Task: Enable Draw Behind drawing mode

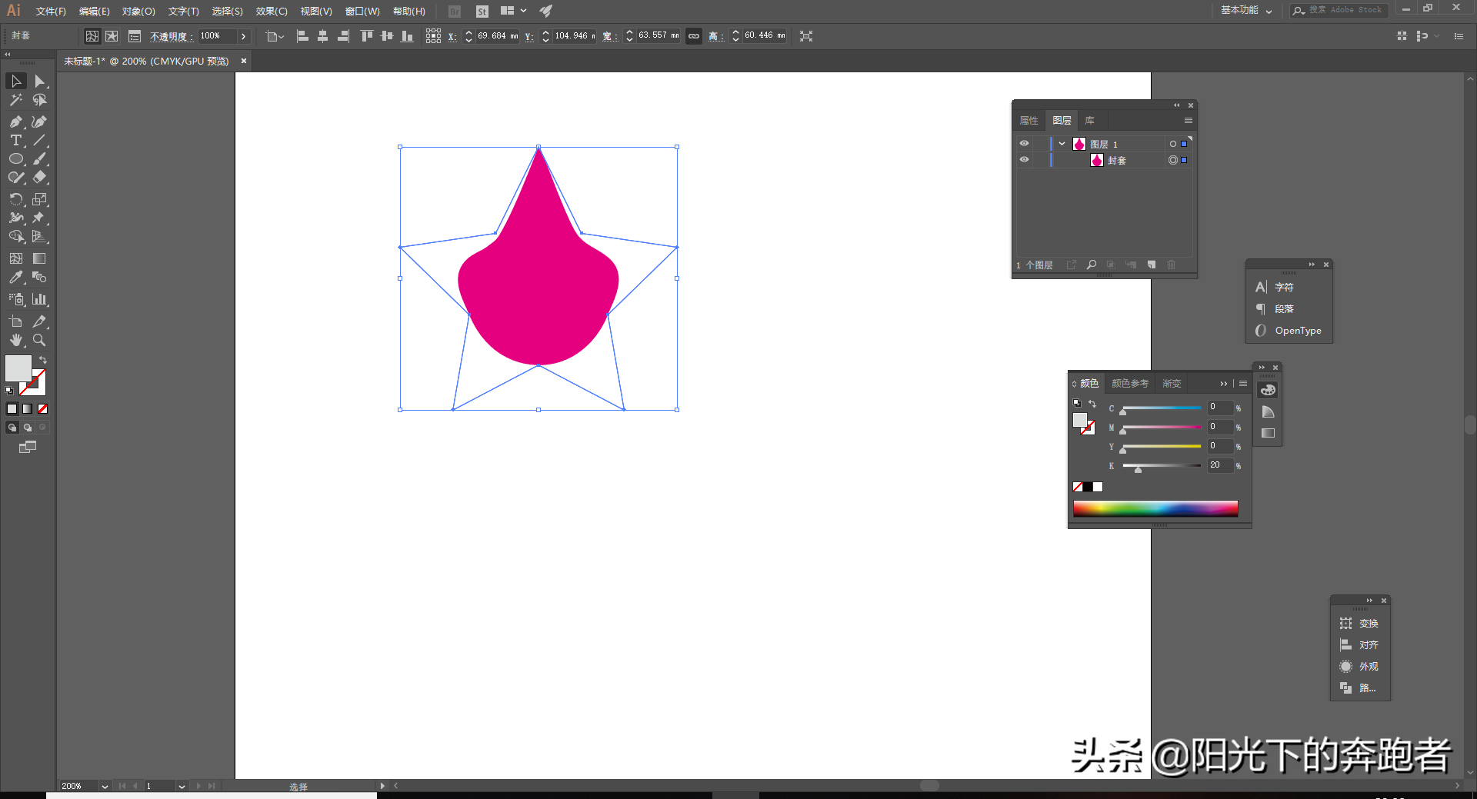Action: pos(28,428)
